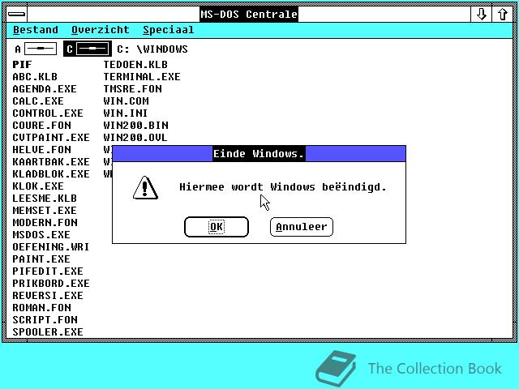Confirm with OK in Einde Windows dialog
Viewport: 519px width, 389px height.
coord(217,227)
